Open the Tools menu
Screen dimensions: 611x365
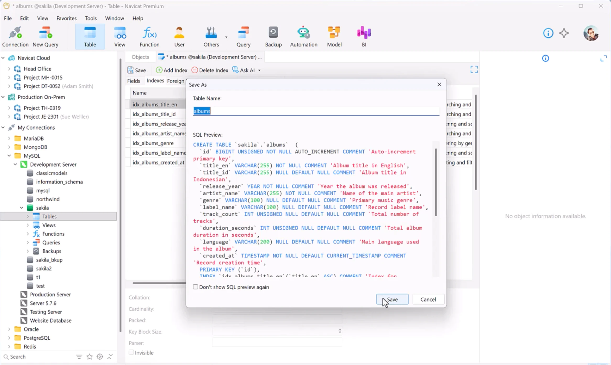(91, 18)
